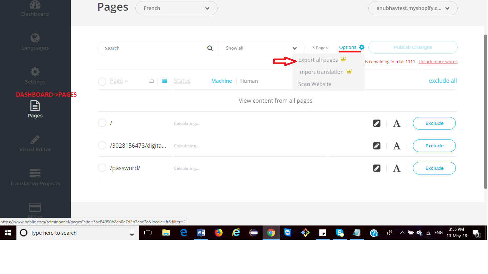Toggle the select-all circle beside Page header

(102, 81)
